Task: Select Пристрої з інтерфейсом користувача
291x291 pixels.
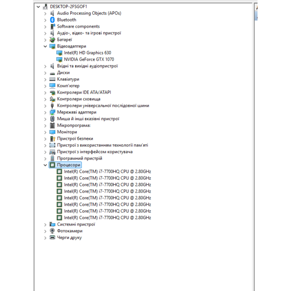Action: pyautogui.click(x=95, y=152)
